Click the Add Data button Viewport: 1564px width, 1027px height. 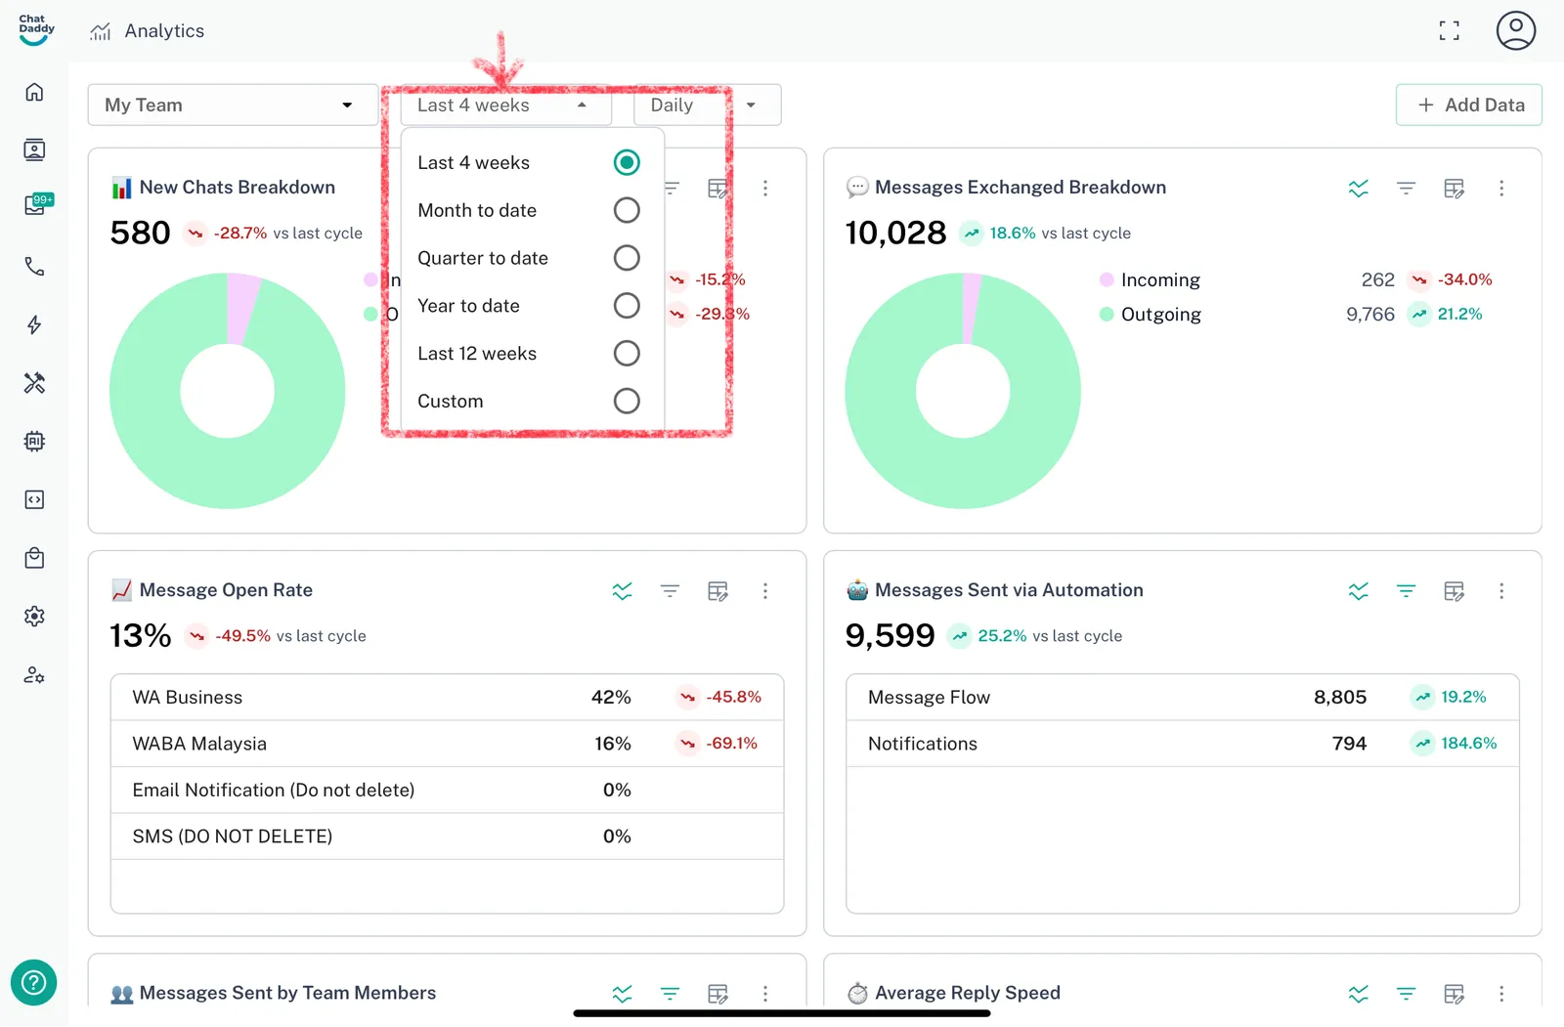(x=1468, y=106)
